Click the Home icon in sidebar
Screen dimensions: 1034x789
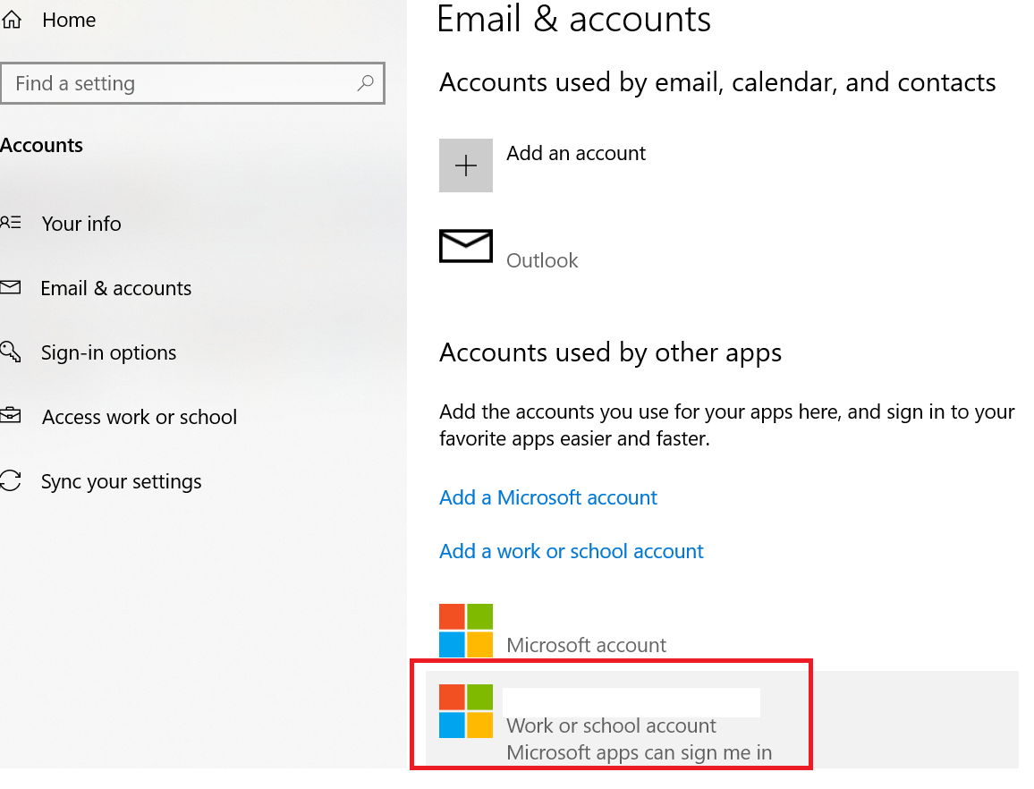pyautogui.click(x=12, y=20)
